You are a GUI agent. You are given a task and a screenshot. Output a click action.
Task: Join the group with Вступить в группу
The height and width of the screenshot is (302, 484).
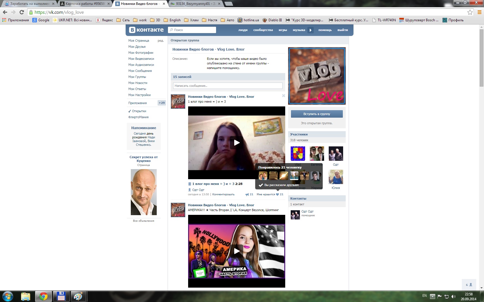coord(317,114)
